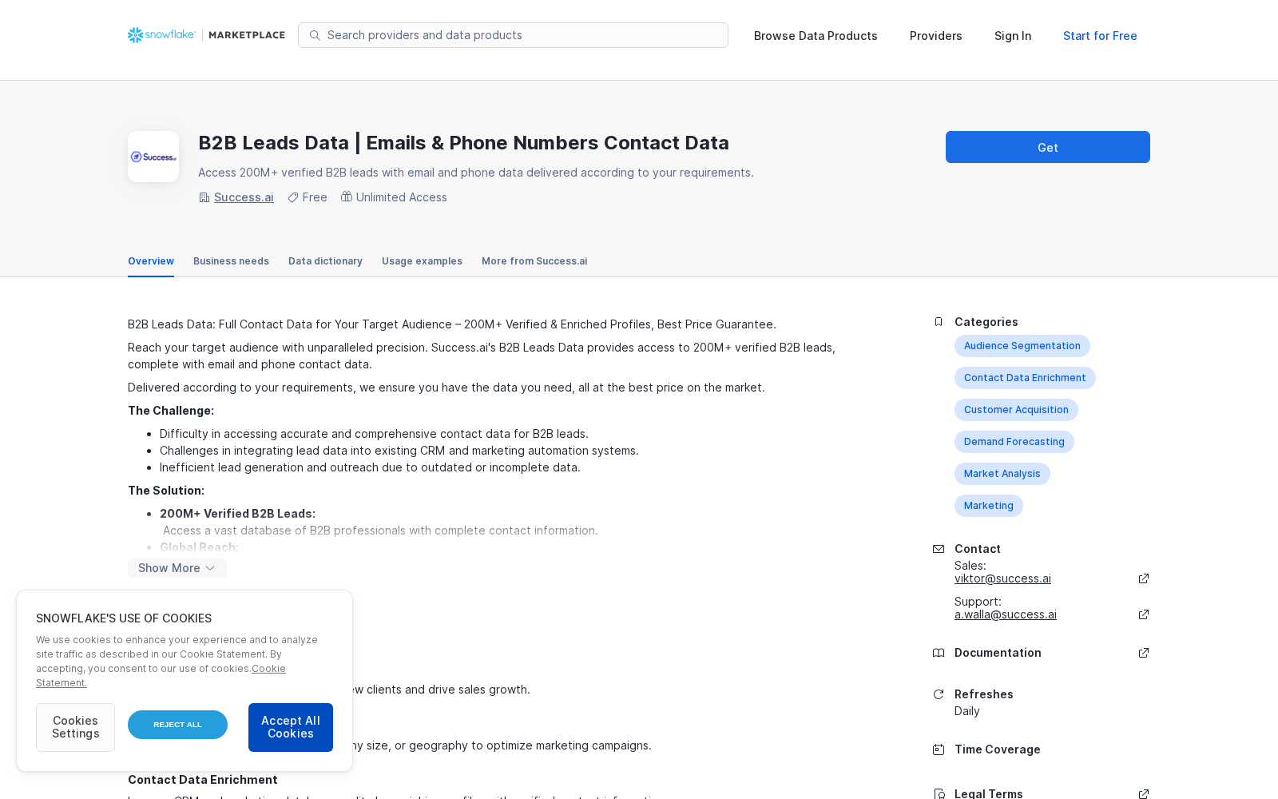Expand description with Show More
The height and width of the screenshot is (799, 1278).
pos(177,568)
